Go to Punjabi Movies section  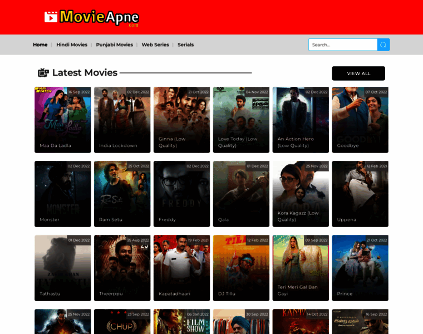pyautogui.click(x=115, y=45)
